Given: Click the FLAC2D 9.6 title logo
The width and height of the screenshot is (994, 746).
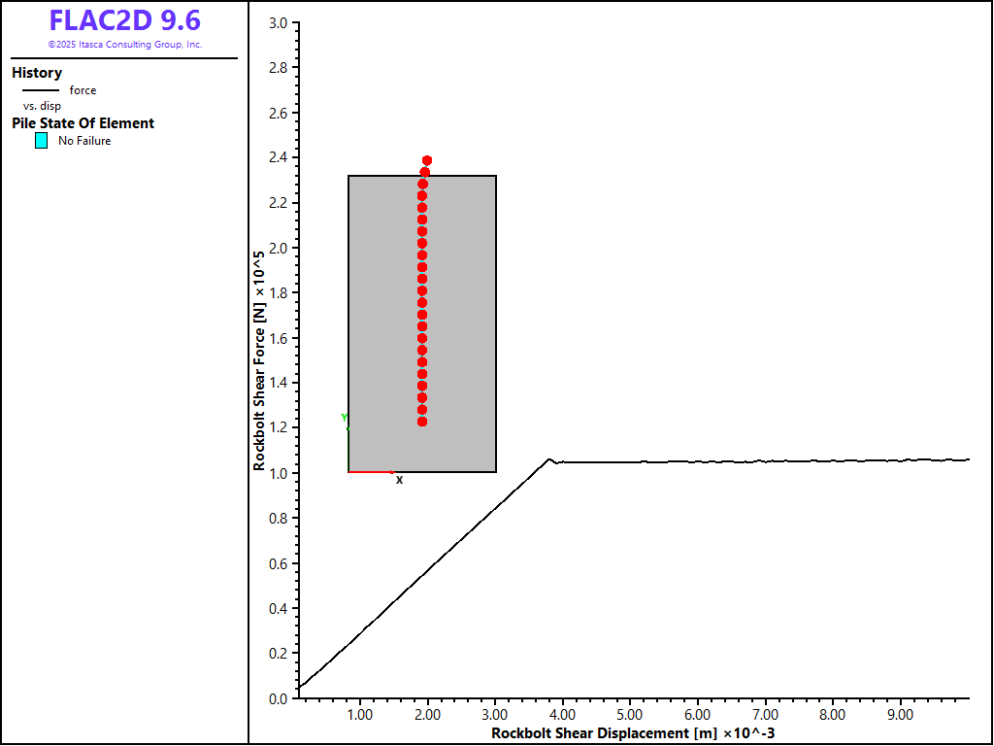Looking at the screenshot, I should click(124, 21).
